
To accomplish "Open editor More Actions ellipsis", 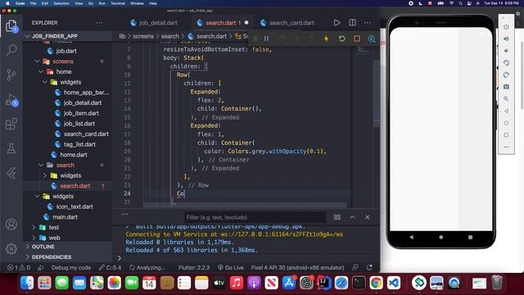I will coord(368,23).
